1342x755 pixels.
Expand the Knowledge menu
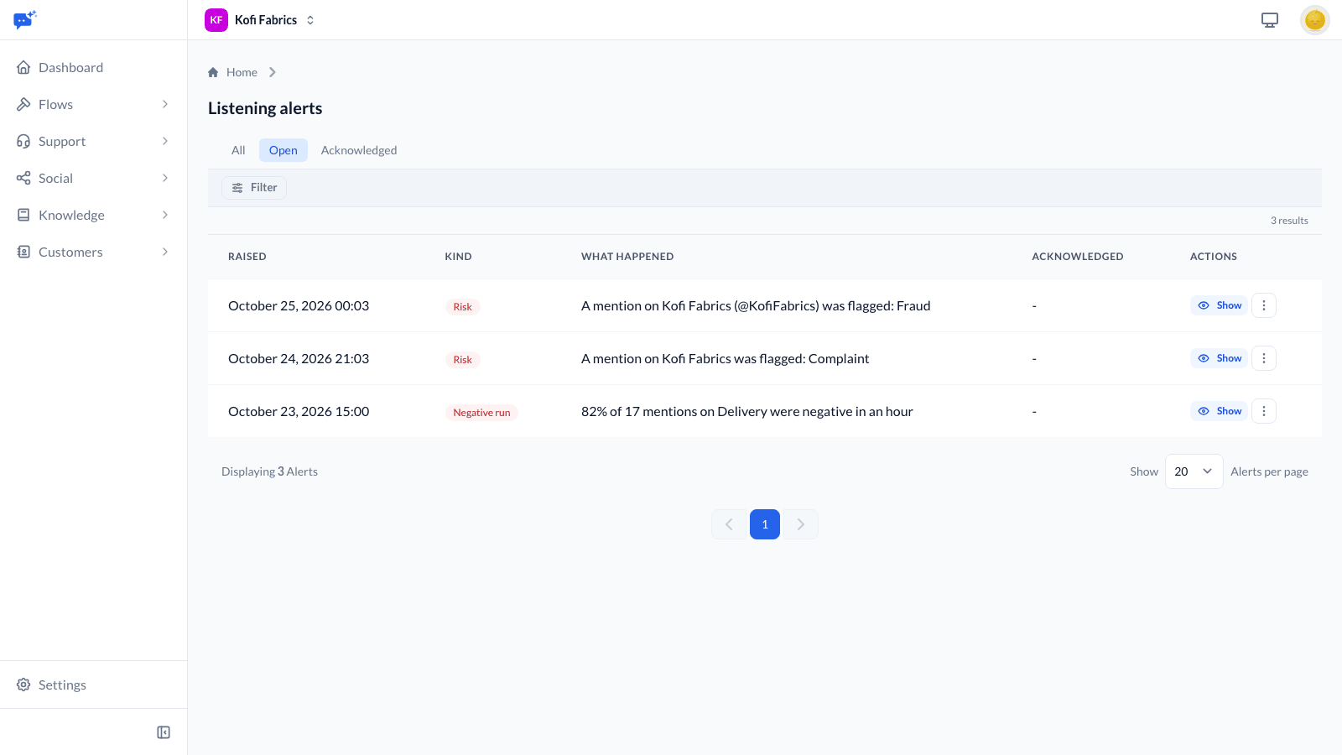(x=93, y=215)
